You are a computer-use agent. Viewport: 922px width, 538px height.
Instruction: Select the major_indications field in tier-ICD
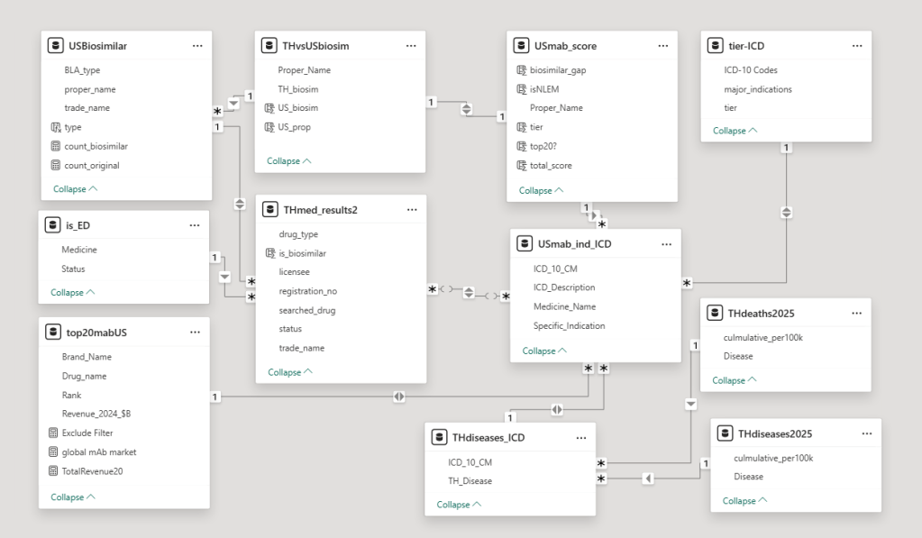click(757, 89)
